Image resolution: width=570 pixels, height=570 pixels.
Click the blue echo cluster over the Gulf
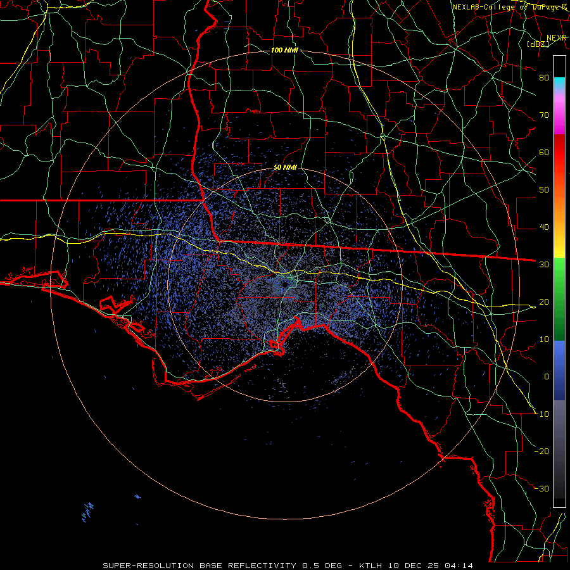tap(87, 512)
